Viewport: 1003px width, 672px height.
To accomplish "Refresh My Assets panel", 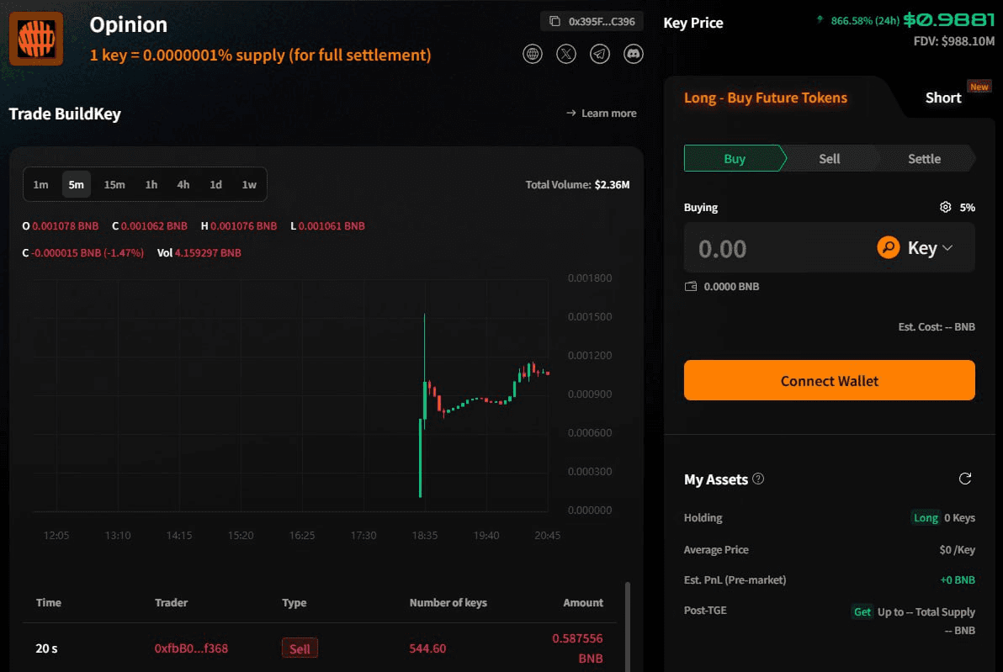I will [965, 479].
